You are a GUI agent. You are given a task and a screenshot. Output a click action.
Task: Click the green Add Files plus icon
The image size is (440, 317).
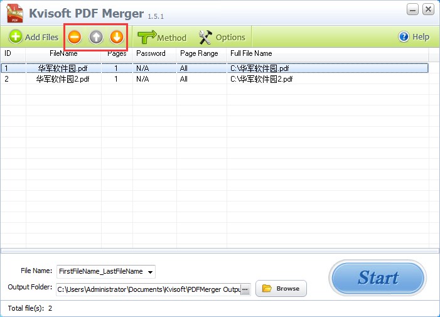coord(16,37)
